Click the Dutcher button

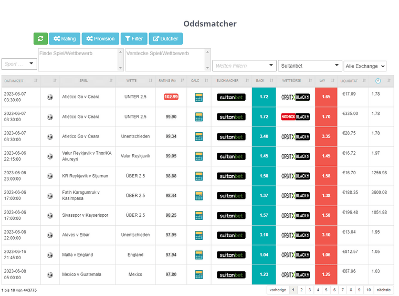point(165,38)
